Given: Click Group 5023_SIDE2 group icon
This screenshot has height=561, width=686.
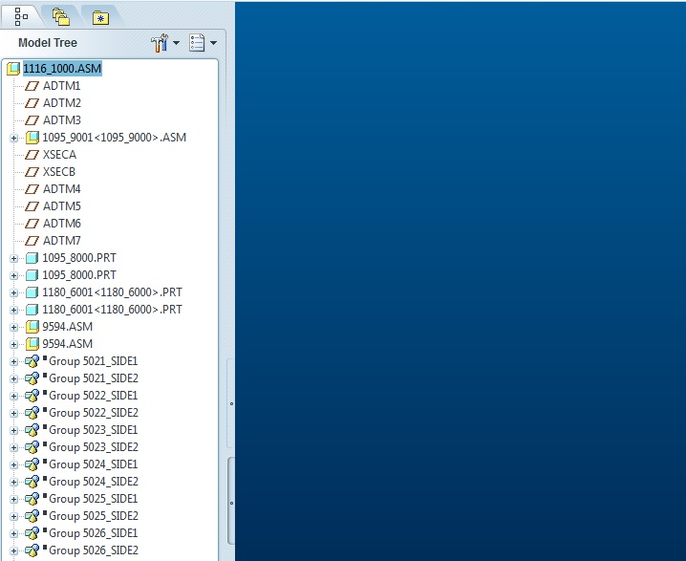Looking at the screenshot, I should [x=32, y=446].
